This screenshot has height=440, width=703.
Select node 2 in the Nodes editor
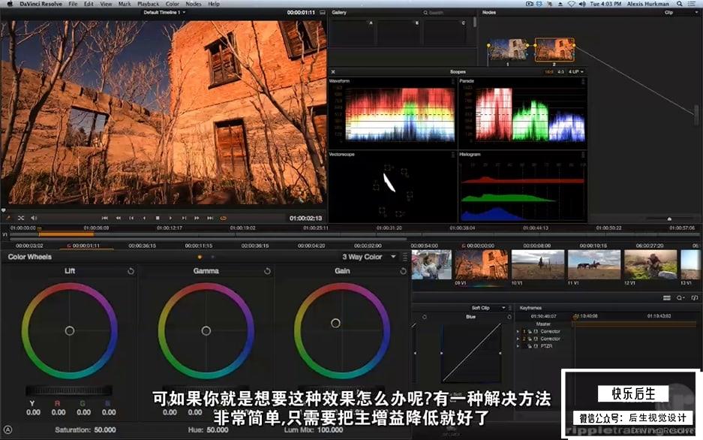click(x=554, y=50)
